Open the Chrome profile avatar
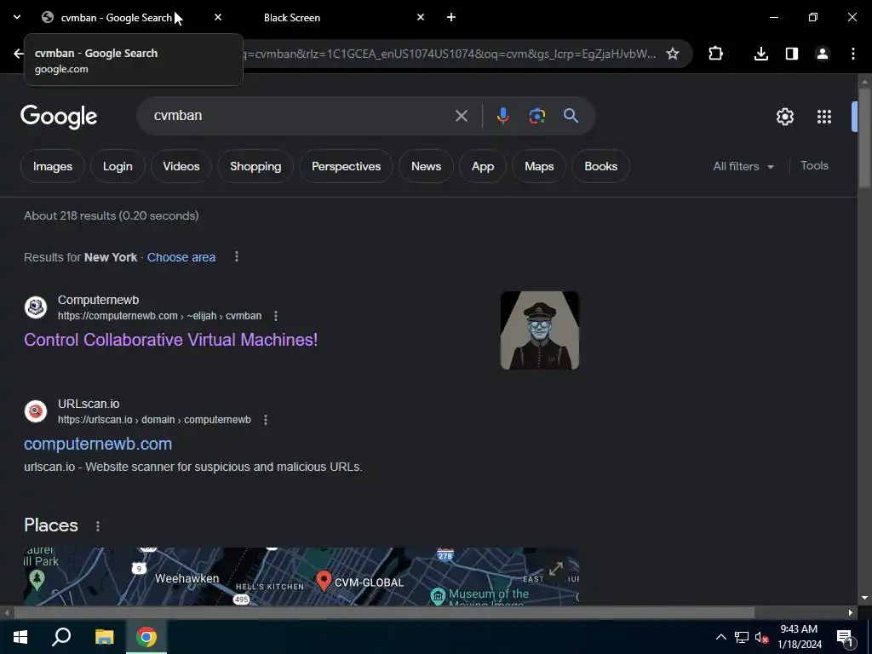This screenshot has width=872, height=654. coord(823,54)
